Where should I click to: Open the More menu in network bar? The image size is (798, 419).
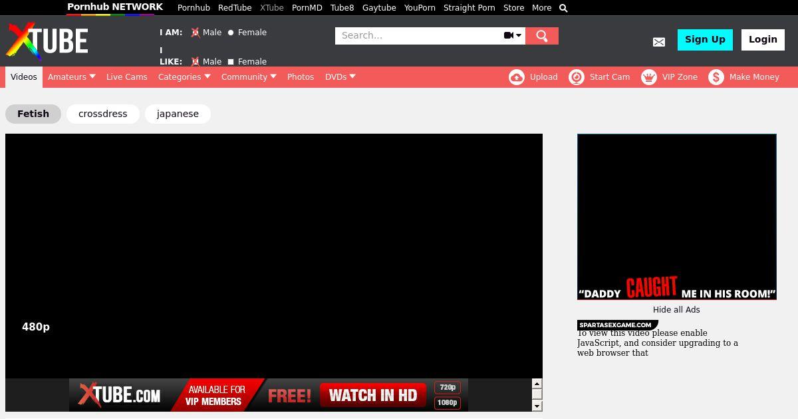[x=541, y=8]
